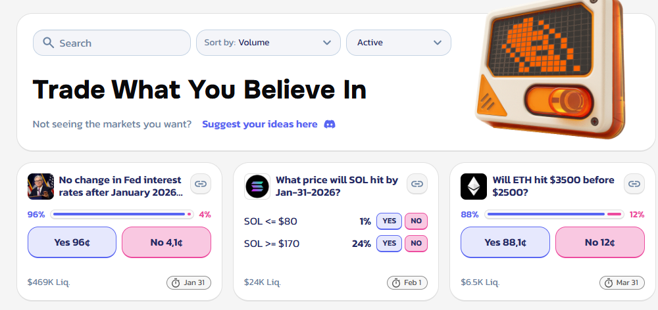Click the Solana logo icon
Image resolution: width=658 pixels, height=310 pixels.
coord(257,187)
